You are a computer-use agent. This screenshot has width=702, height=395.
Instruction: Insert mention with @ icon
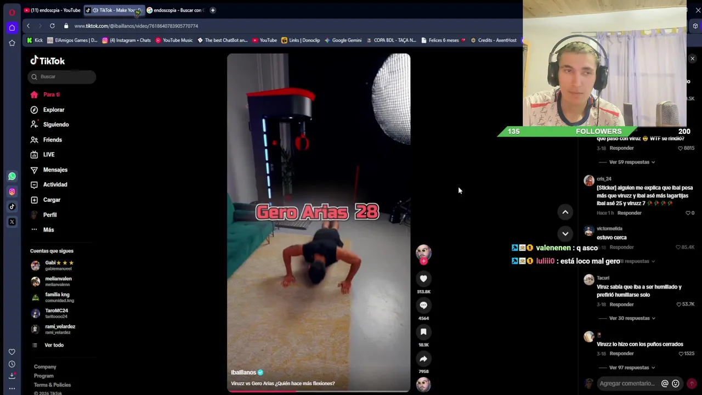pyautogui.click(x=665, y=383)
